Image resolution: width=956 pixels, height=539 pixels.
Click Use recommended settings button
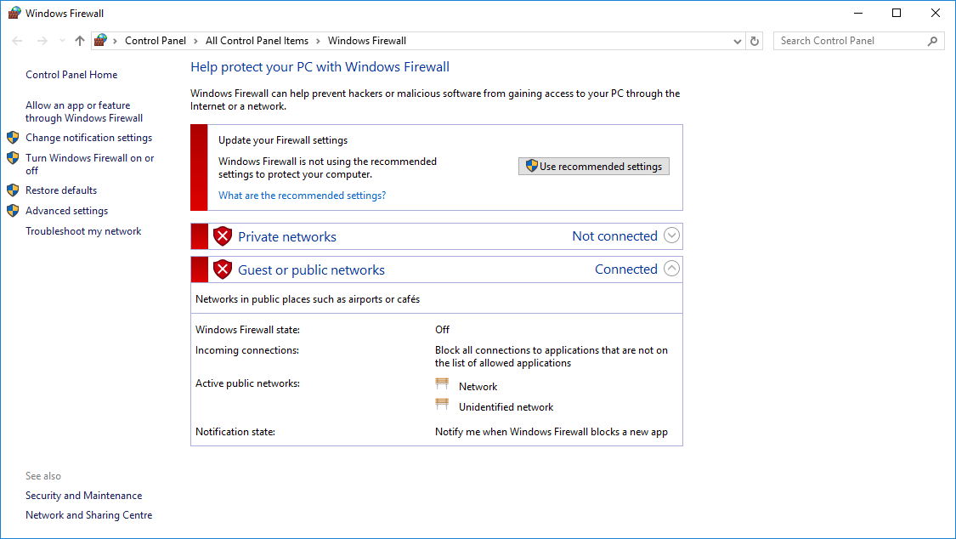tap(594, 167)
